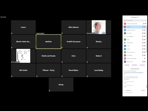Select the sketch-face video thumbnail
This screenshot has height=111, width=148.
(x=23, y=56)
